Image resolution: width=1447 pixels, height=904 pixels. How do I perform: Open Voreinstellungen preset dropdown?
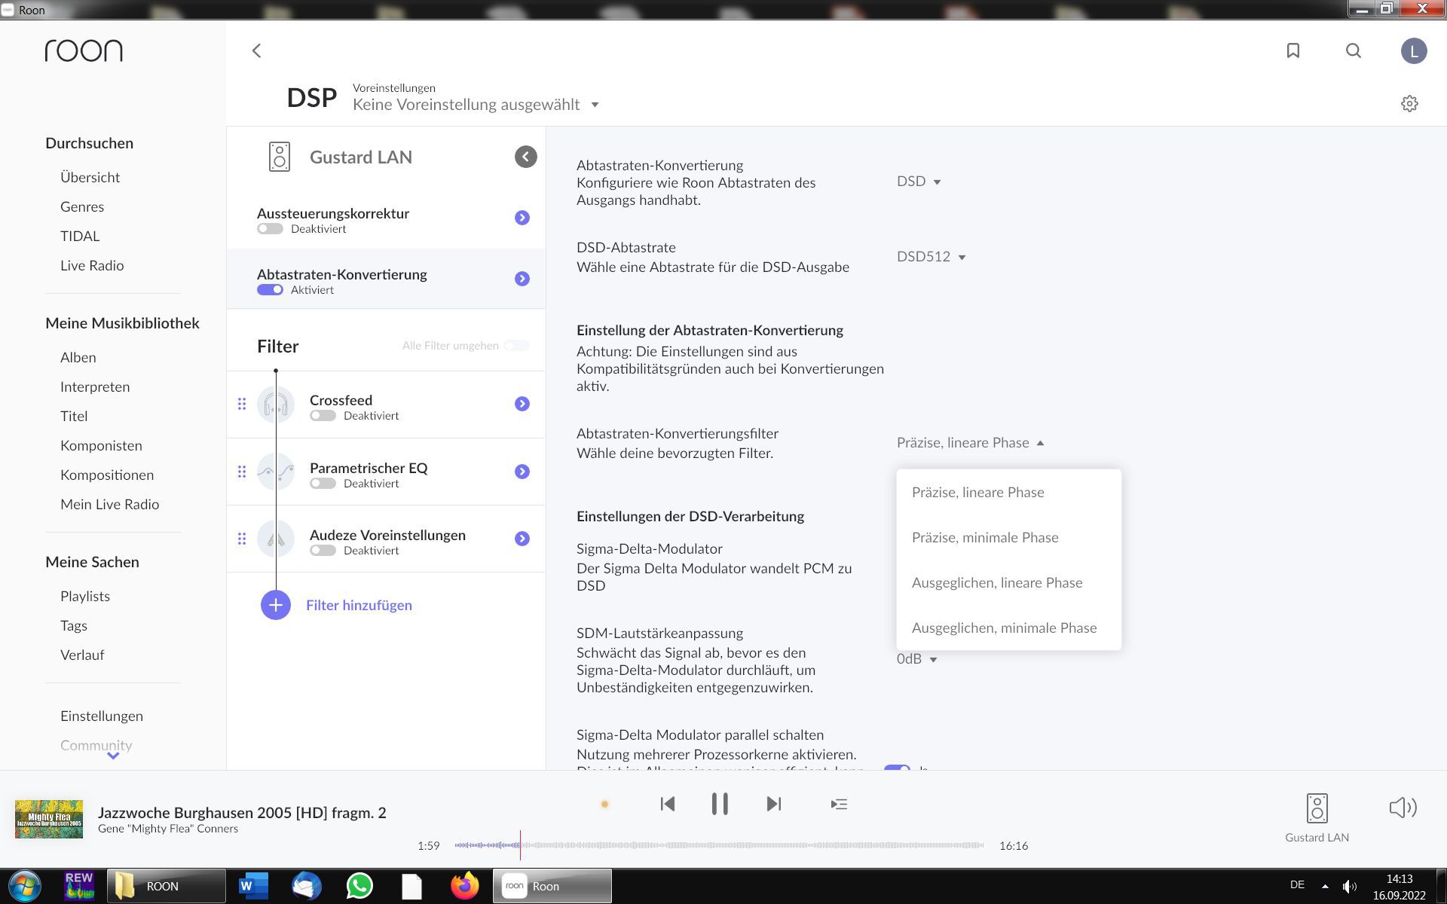click(x=476, y=105)
